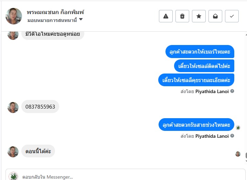Viewport: 247px width, 180px height.
Task: Click the info icon beside first Piyathida Lanoi
Action: click(x=232, y=91)
